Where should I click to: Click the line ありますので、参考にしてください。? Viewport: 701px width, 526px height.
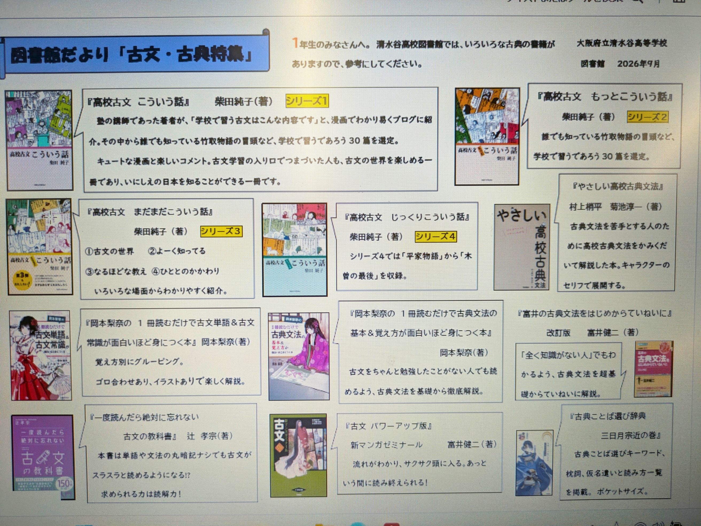357,64
